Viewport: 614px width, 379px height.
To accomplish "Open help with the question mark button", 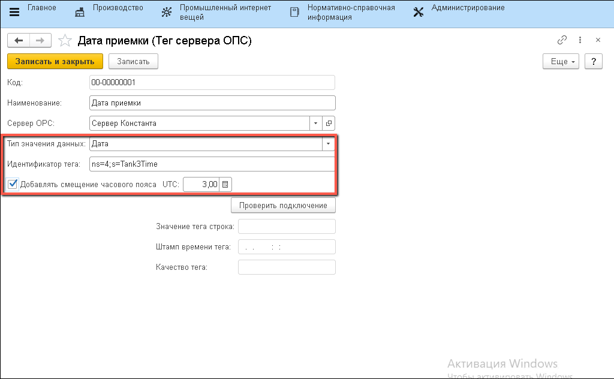I will tap(593, 61).
